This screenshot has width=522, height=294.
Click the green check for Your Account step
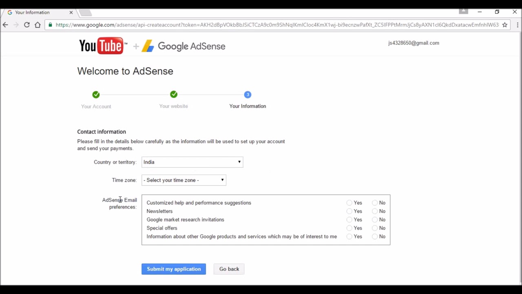point(96,95)
